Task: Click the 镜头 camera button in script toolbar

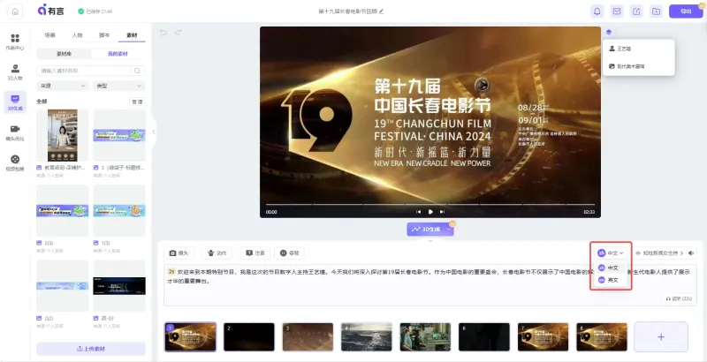Action: click(179, 253)
